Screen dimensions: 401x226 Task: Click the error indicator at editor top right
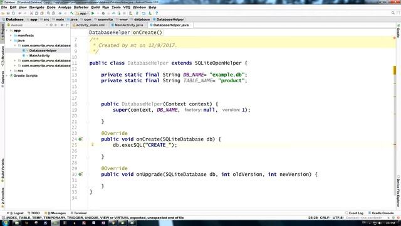394,38
